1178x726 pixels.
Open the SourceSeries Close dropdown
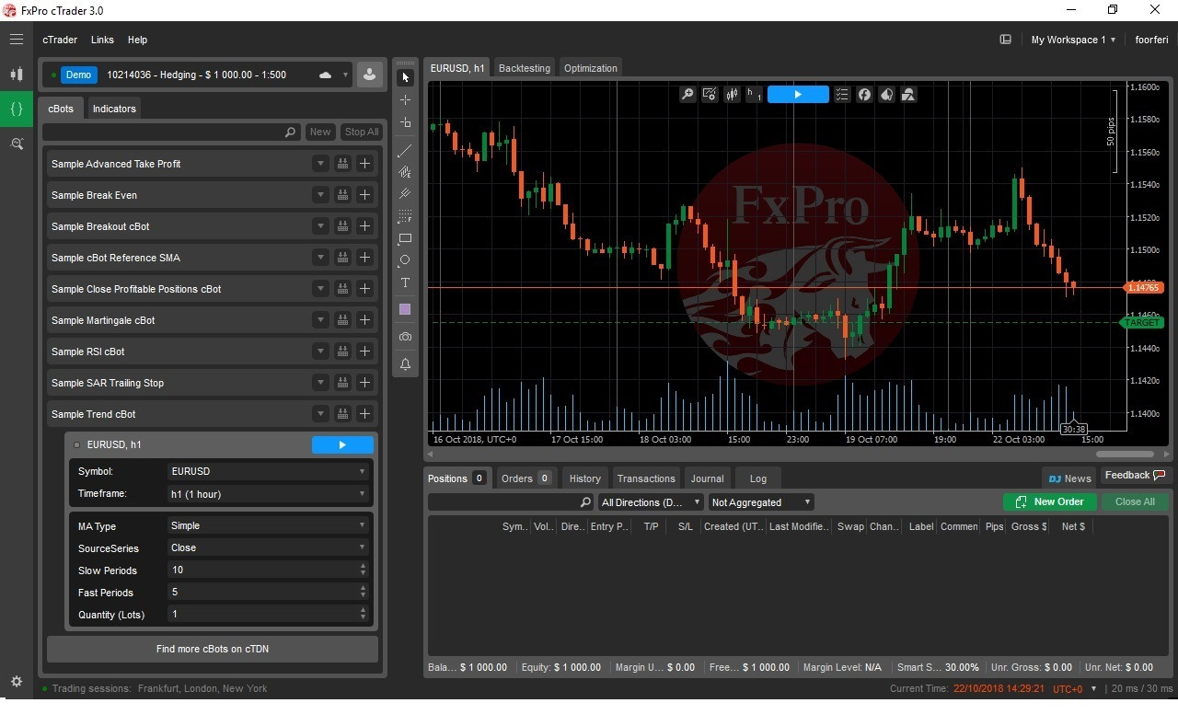[269, 547]
